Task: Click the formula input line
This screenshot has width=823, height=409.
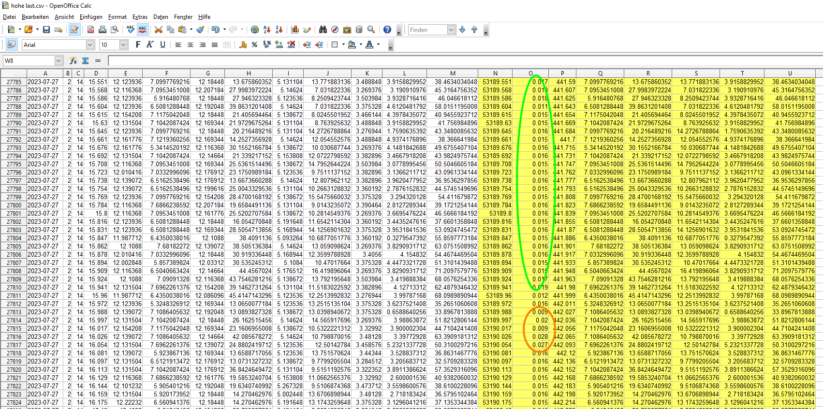Action: (464, 60)
